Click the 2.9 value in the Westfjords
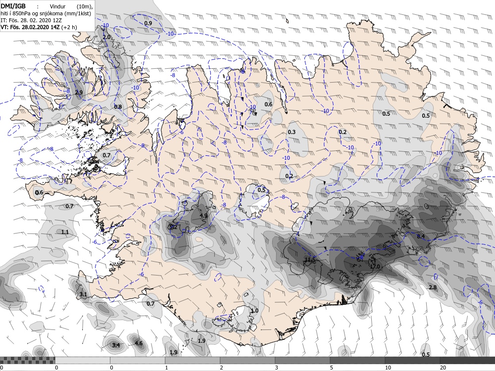Viewport: 495px width, 371px height. [79, 93]
